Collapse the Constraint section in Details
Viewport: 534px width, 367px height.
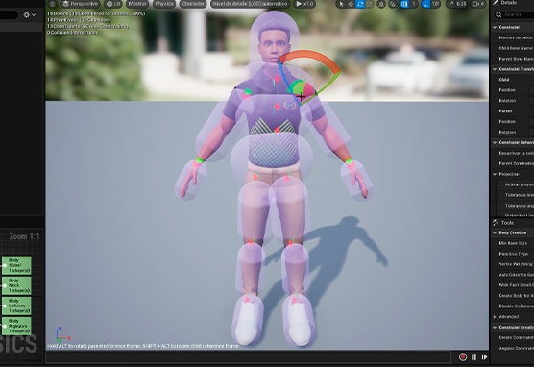[495, 27]
